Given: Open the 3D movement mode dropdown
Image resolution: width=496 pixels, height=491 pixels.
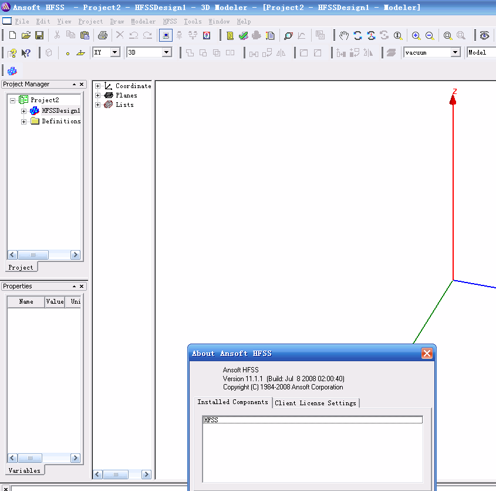Looking at the screenshot, I should click(166, 52).
